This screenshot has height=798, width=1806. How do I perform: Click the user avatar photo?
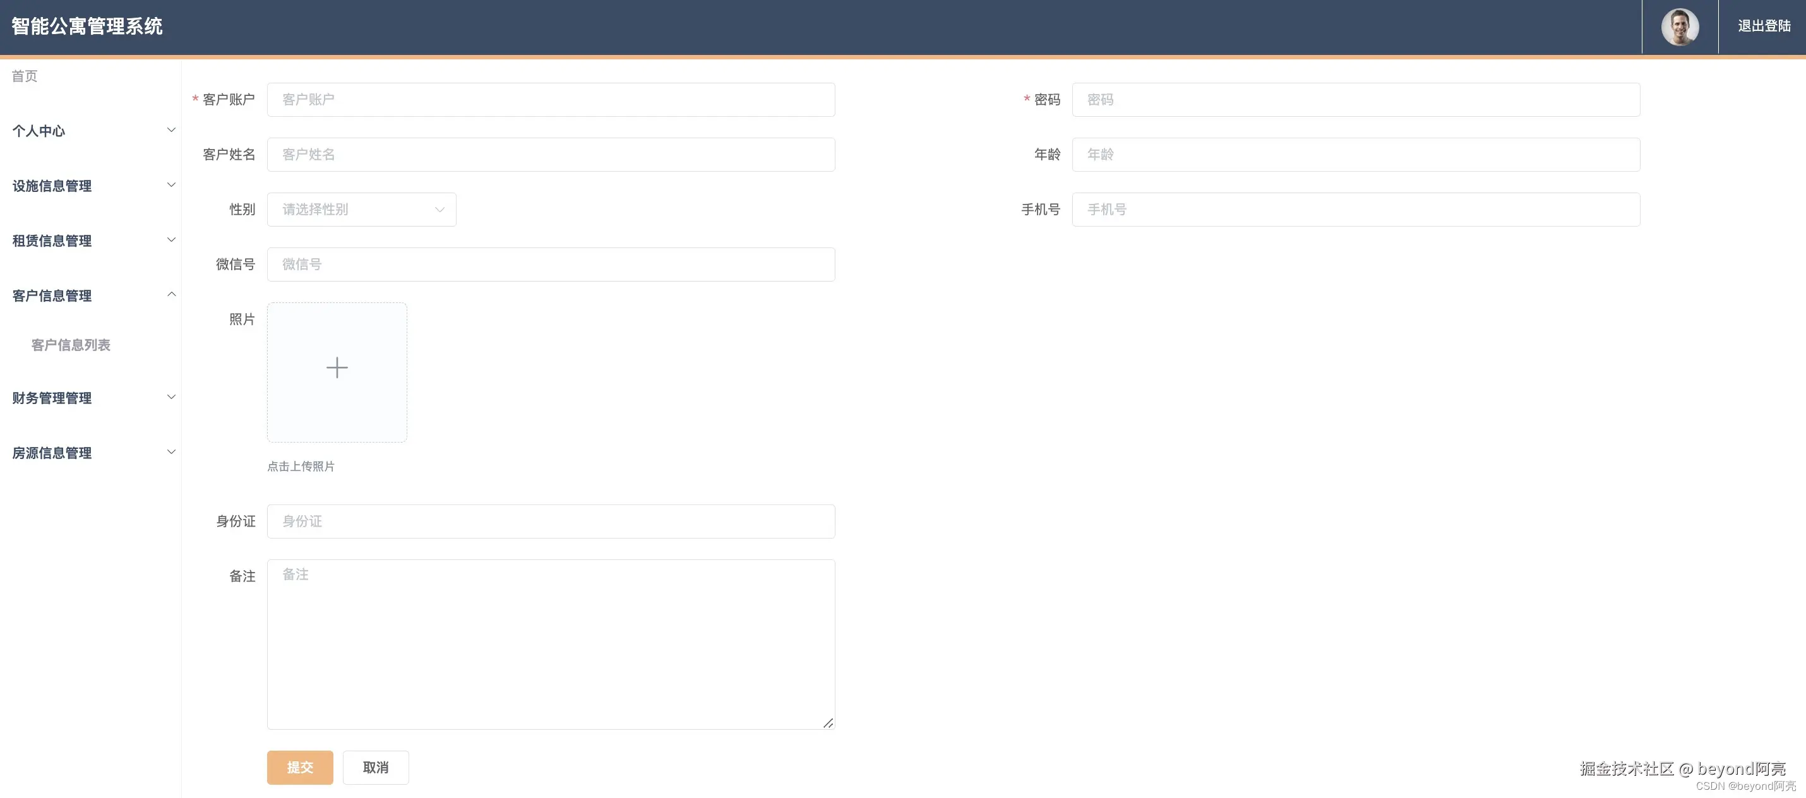[x=1679, y=27]
